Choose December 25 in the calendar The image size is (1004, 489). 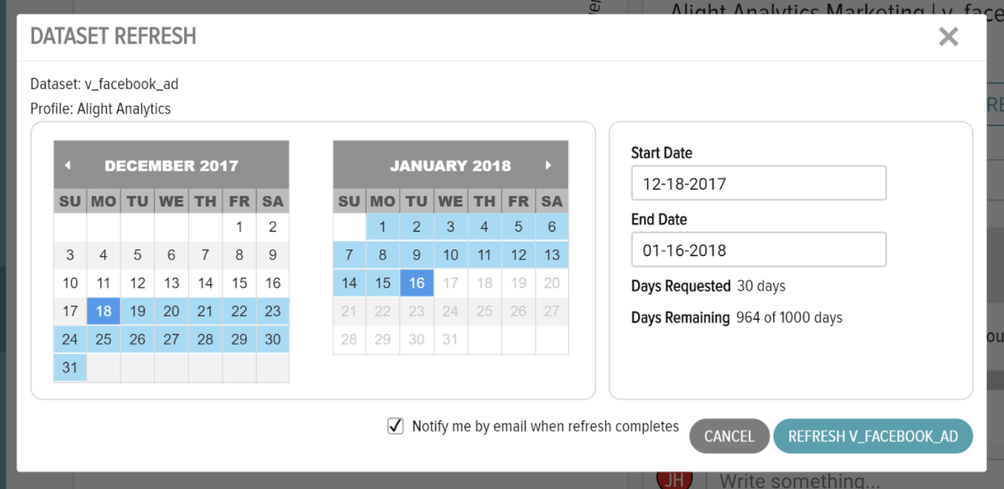103,339
